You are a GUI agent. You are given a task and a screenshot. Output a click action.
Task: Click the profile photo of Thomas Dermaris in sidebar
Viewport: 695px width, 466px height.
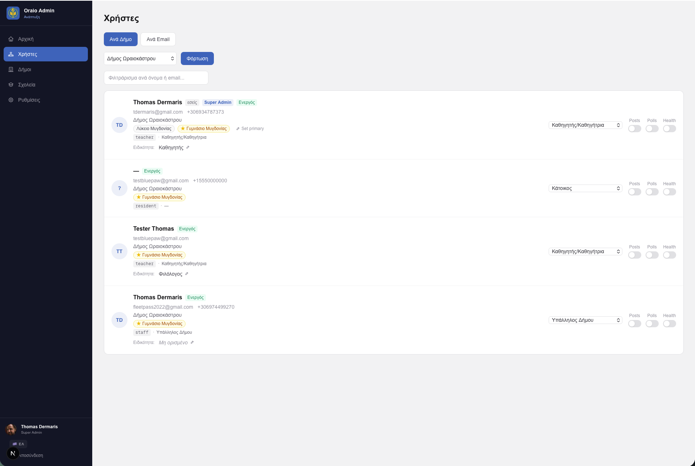click(11, 429)
